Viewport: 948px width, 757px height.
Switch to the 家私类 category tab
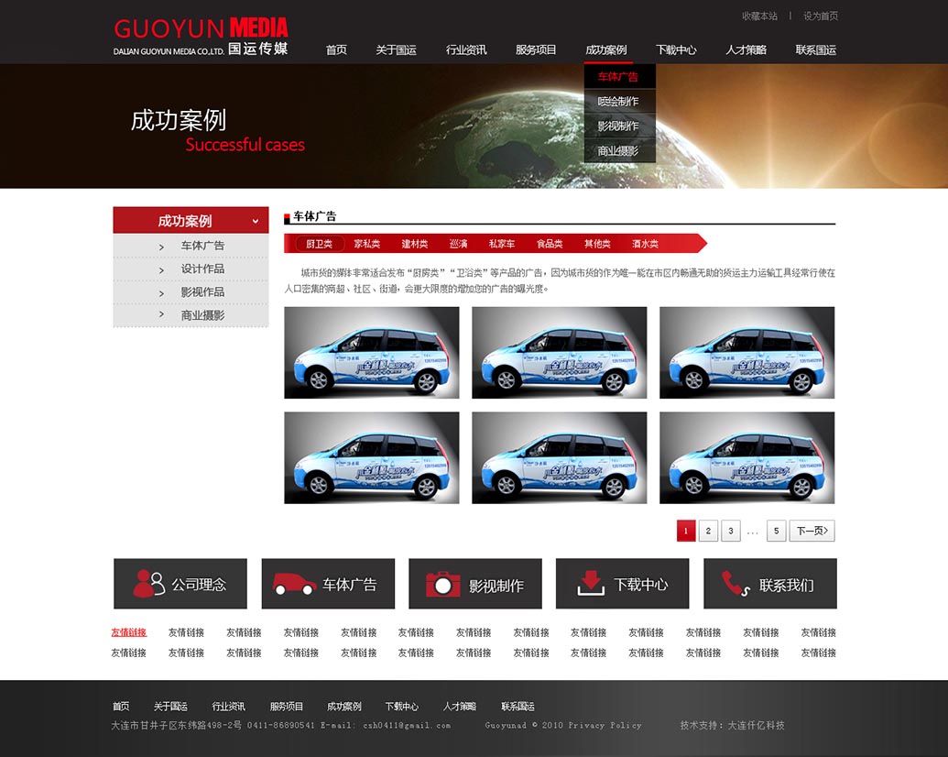click(366, 244)
